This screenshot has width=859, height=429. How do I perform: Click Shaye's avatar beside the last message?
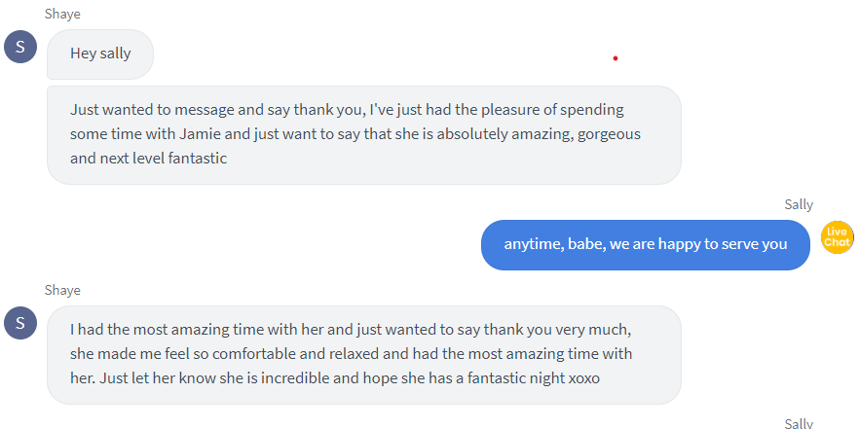20,323
